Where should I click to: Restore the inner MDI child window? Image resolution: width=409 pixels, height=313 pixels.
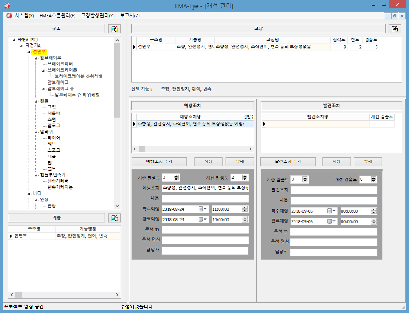(395, 16)
